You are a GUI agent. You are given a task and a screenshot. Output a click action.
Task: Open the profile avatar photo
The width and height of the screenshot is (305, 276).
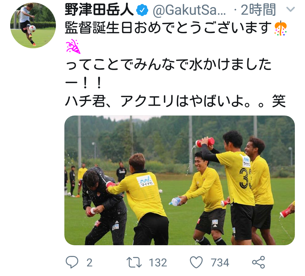coord(33,25)
